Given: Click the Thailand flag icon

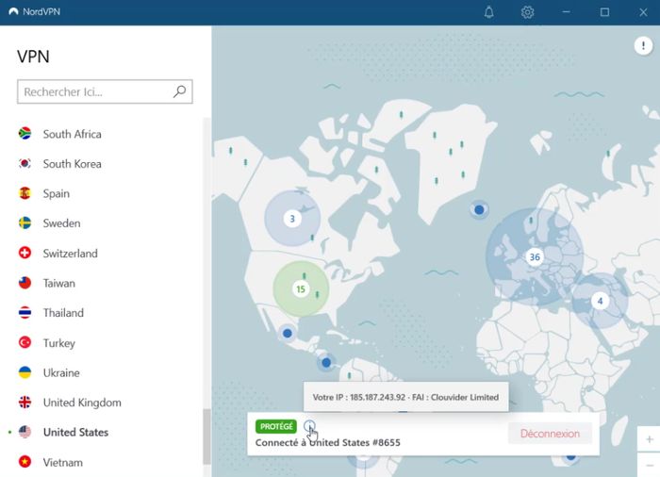Looking at the screenshot, I should pyautogui.click(x=25, y=313).
